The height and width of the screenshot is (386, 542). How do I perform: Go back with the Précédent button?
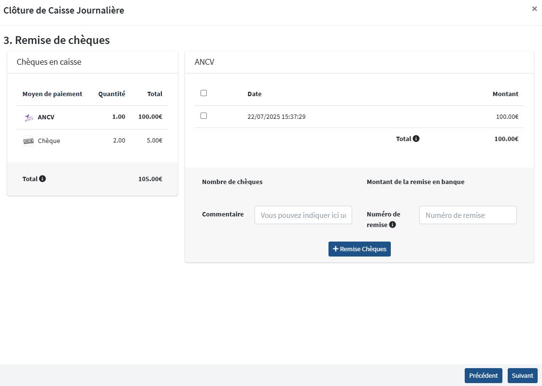(x=483, y=375)
